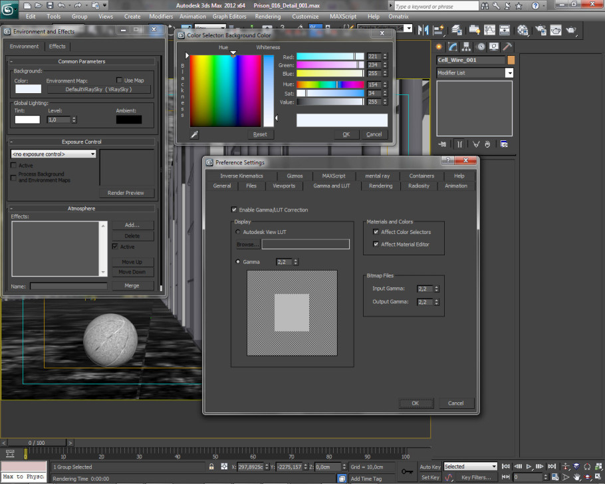Open Curve Editor toolbar icon
605x484 pixels.
[489, 30]
